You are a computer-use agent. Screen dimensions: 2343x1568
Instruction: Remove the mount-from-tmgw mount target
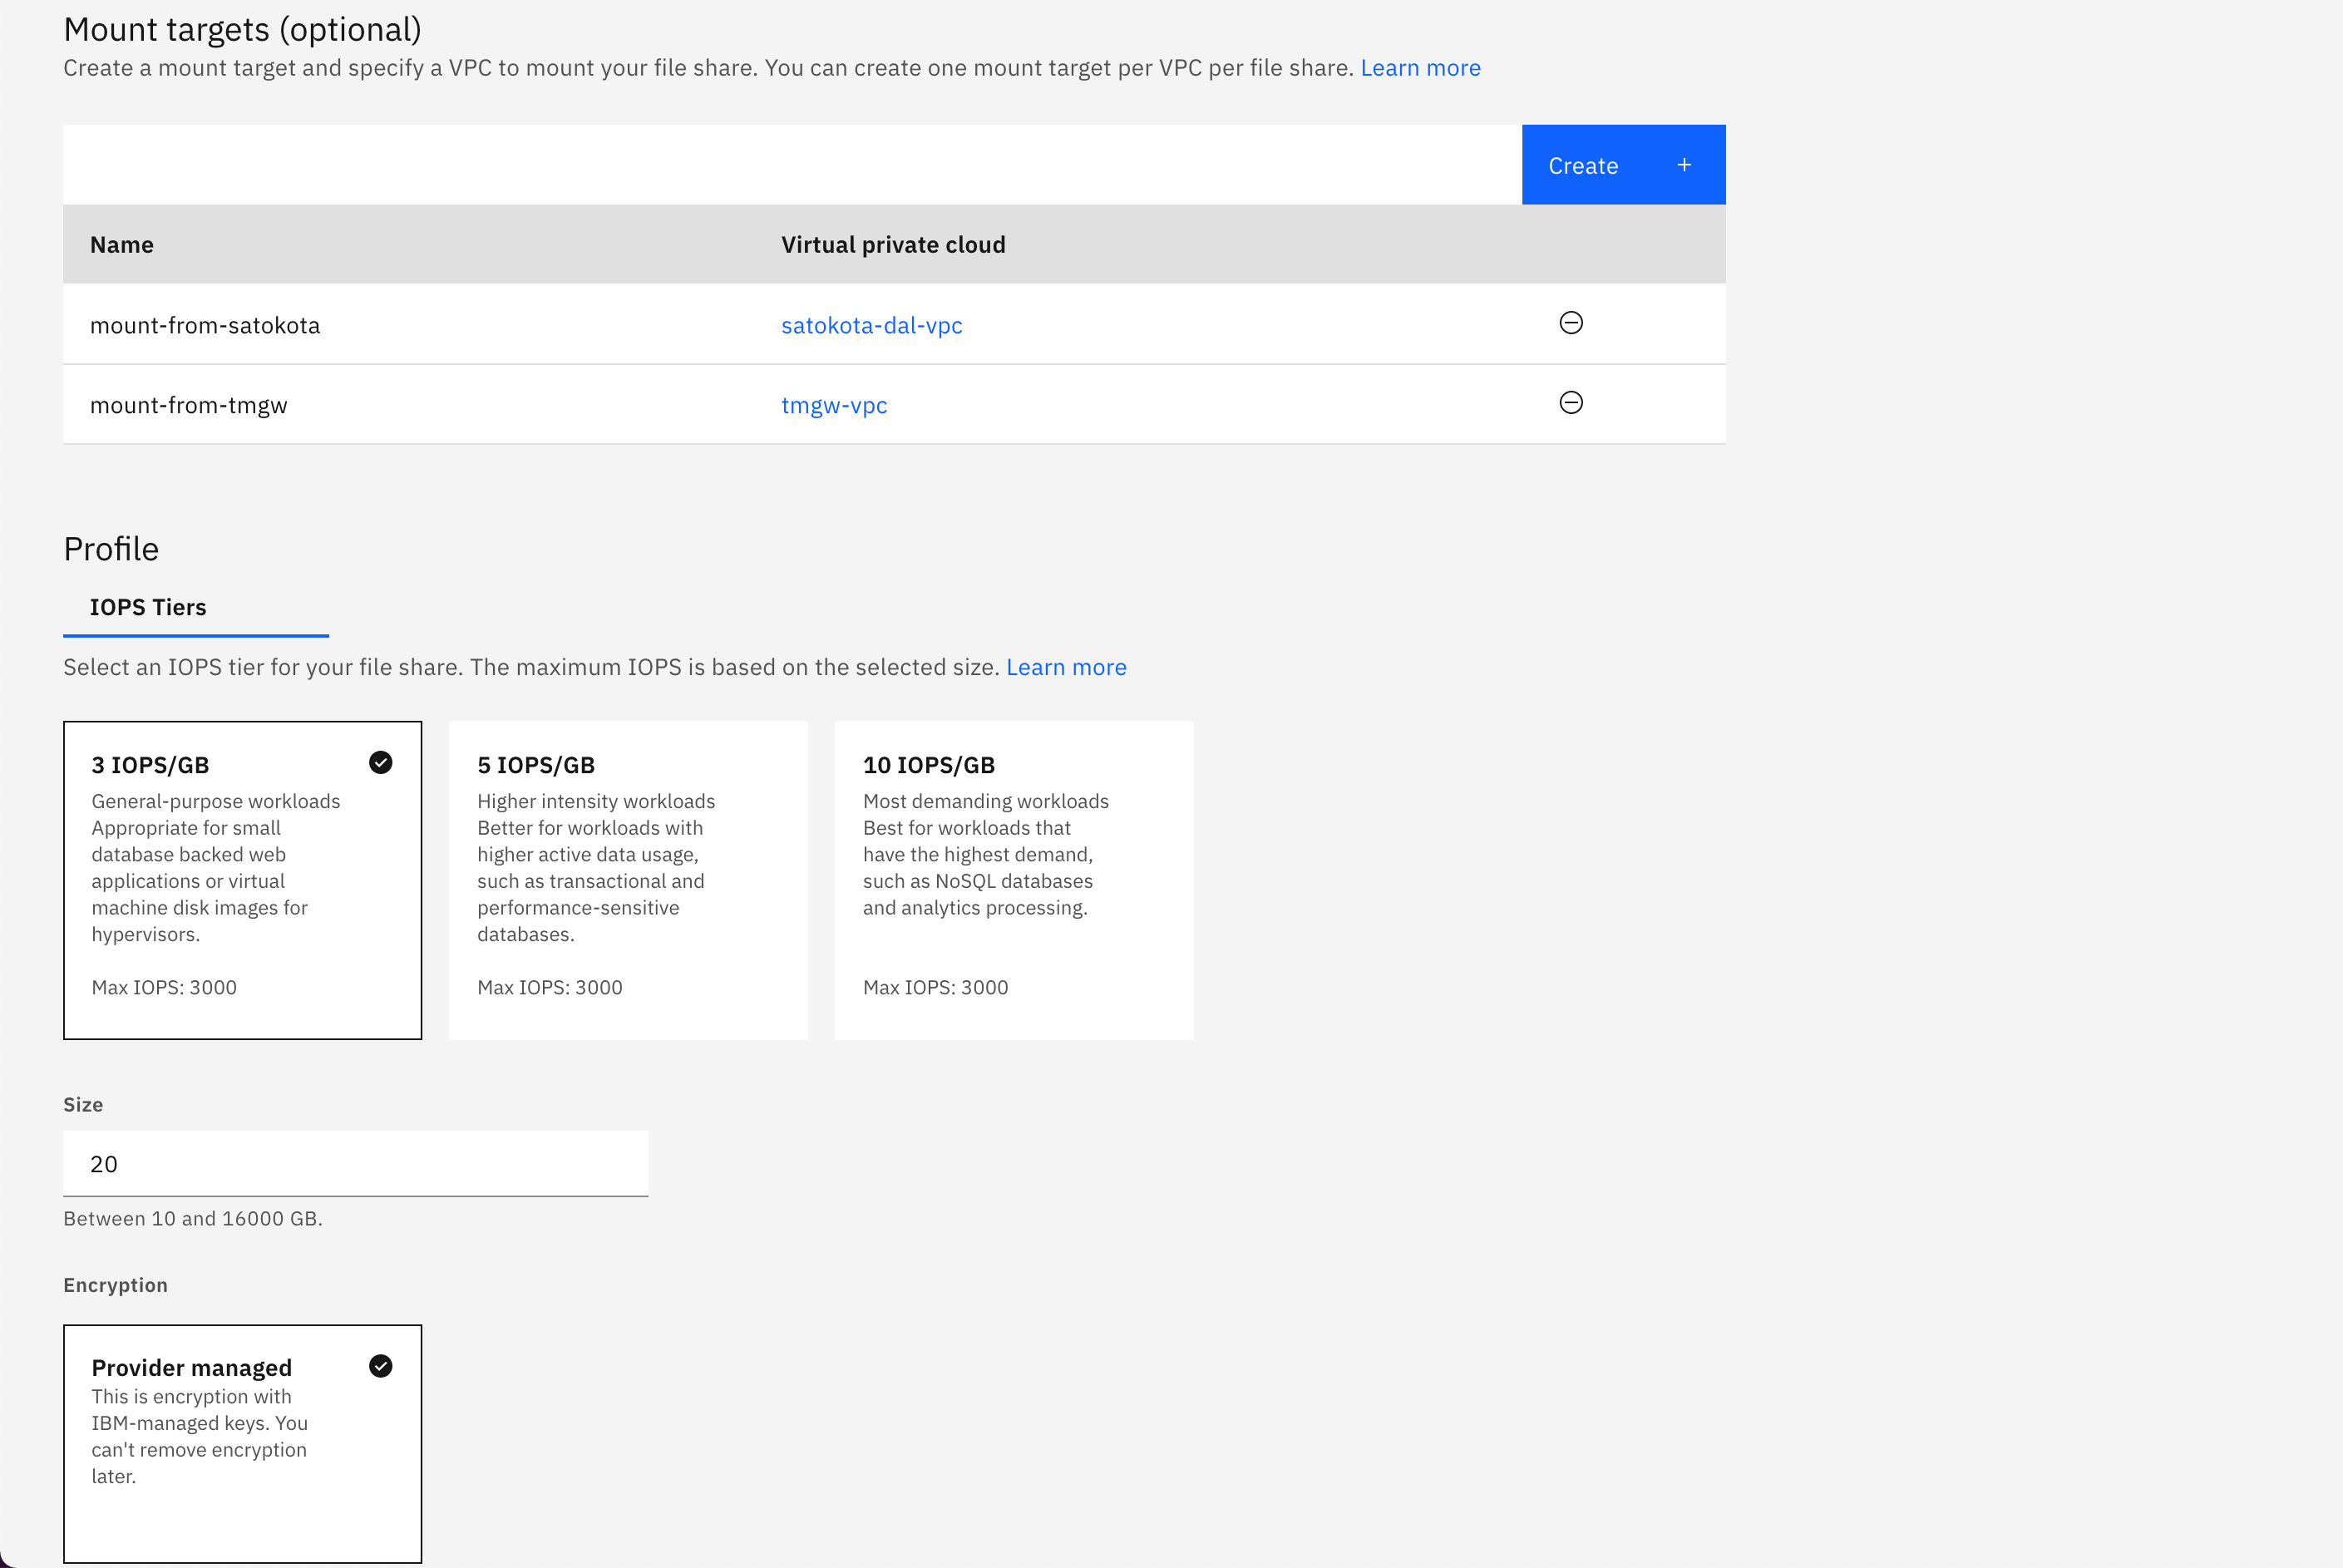(1570, 403)
